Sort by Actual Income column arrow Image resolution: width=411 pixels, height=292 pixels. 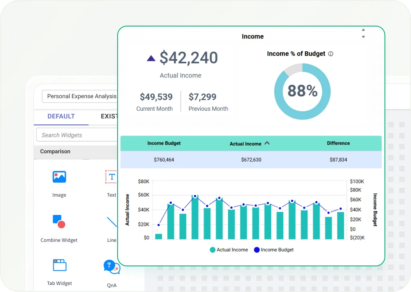point(267,143)
